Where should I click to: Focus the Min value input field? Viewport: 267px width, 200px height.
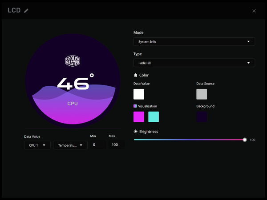click(x=98, y=145)
